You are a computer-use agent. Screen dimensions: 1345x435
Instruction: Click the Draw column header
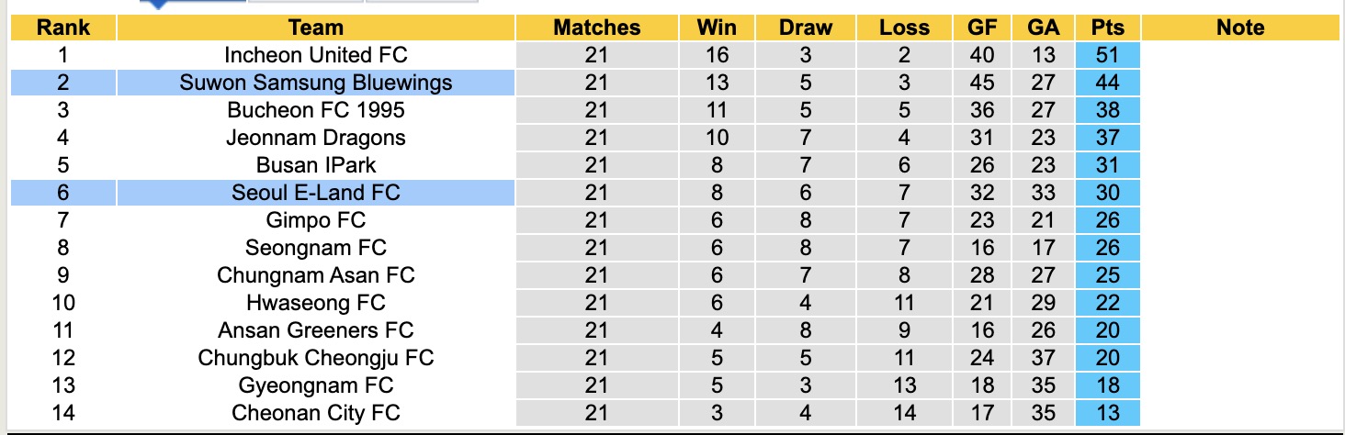(x=805, y=28)
